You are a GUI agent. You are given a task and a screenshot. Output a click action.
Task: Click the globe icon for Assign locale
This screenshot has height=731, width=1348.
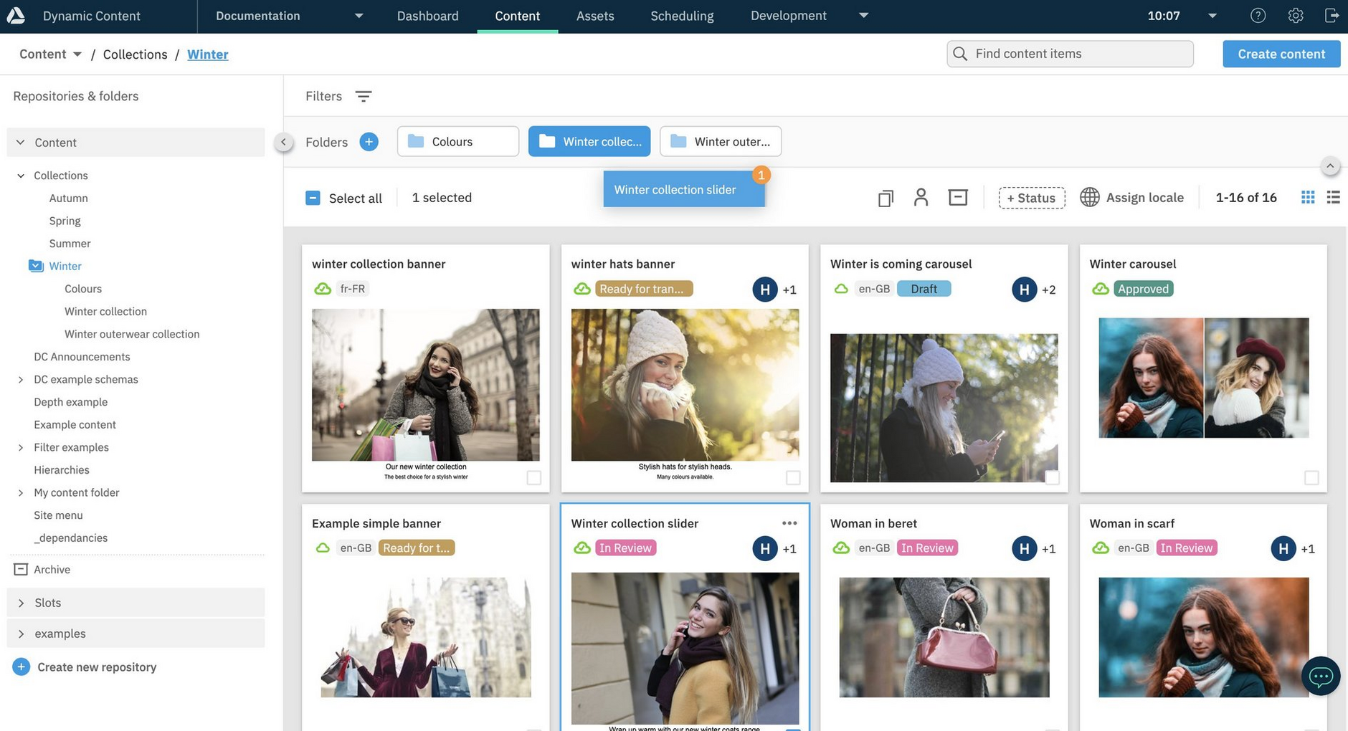1089,197
